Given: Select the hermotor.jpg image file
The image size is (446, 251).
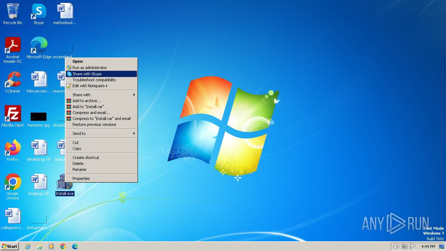Looking at the screenshot, I should (x=39, y=119).
